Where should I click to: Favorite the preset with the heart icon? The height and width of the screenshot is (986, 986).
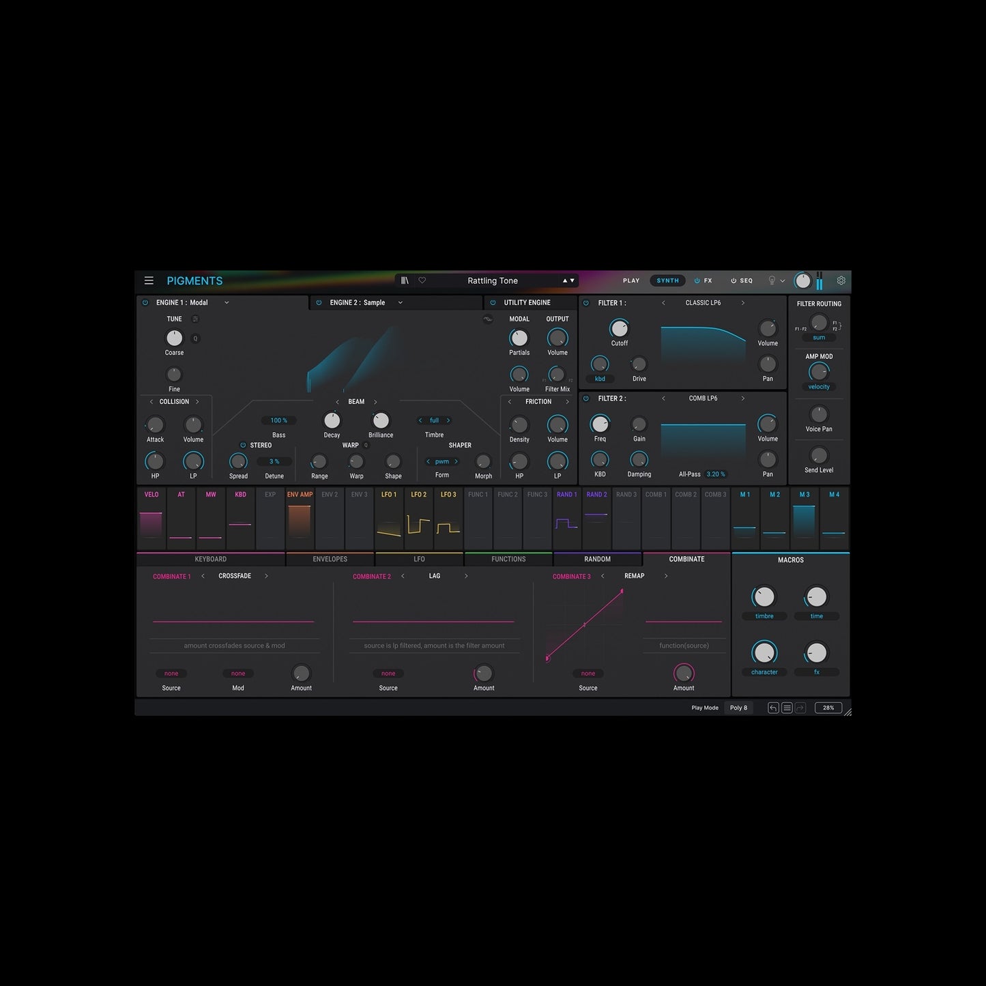pos(422,280)
